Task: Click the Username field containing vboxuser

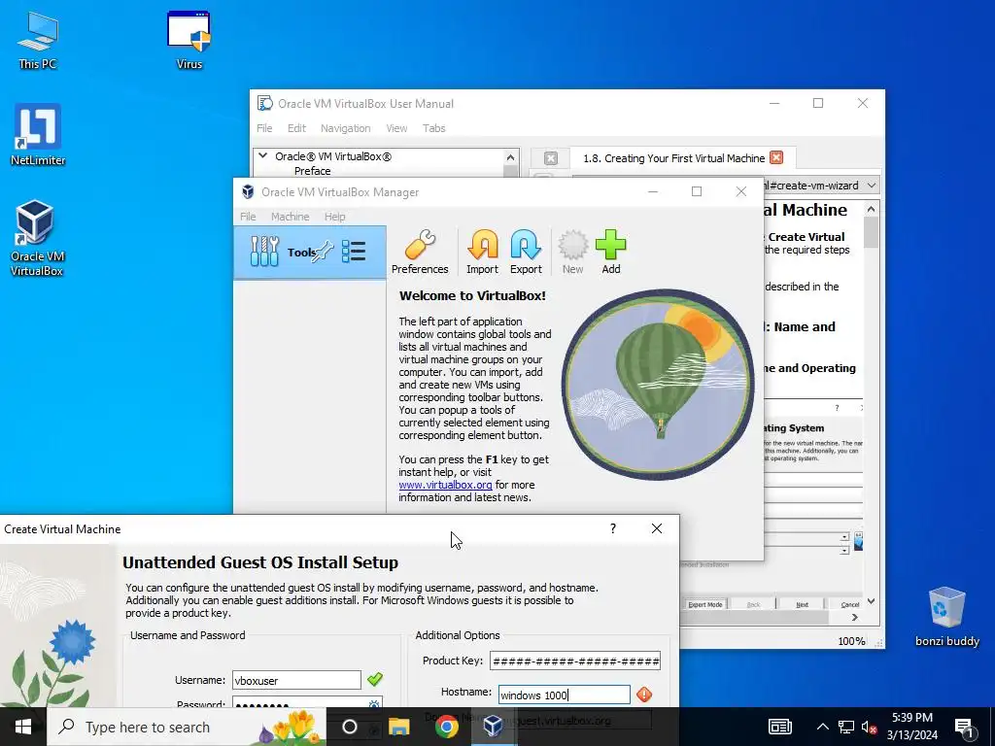Action: pos(296,680)
